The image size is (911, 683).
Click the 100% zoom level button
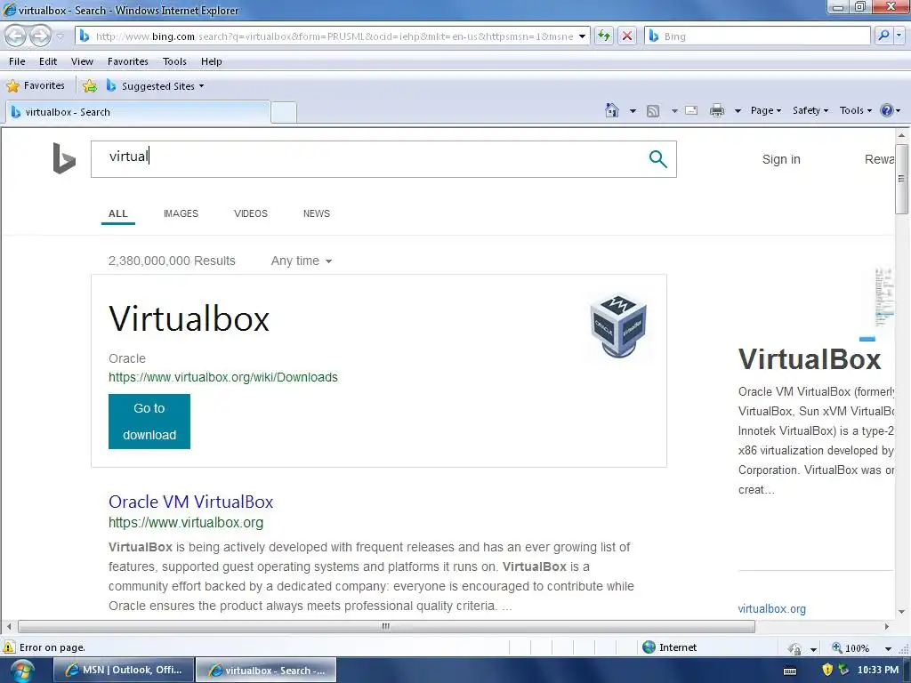click(851, 647)
